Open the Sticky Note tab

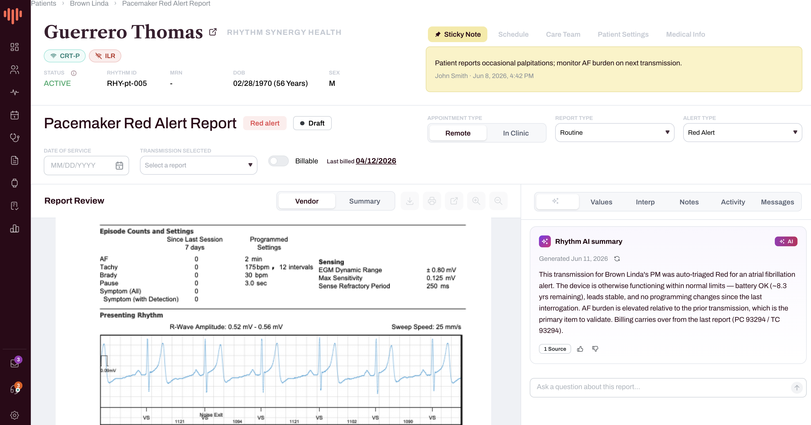point(457,34)
